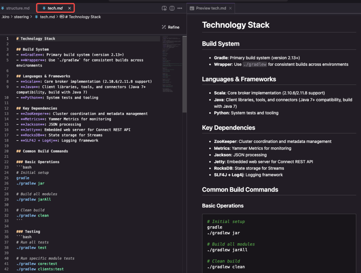The height and width of the screenshot is (273, 361).
Task: Expand the steering breadcrumb folder
Action: [21, 17]
